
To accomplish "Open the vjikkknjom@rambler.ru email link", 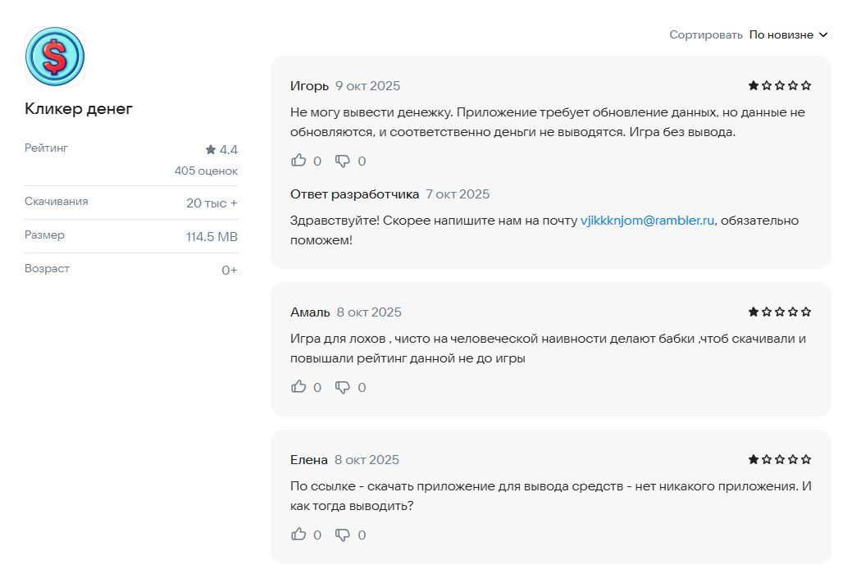I will click(x=648, y=221).
